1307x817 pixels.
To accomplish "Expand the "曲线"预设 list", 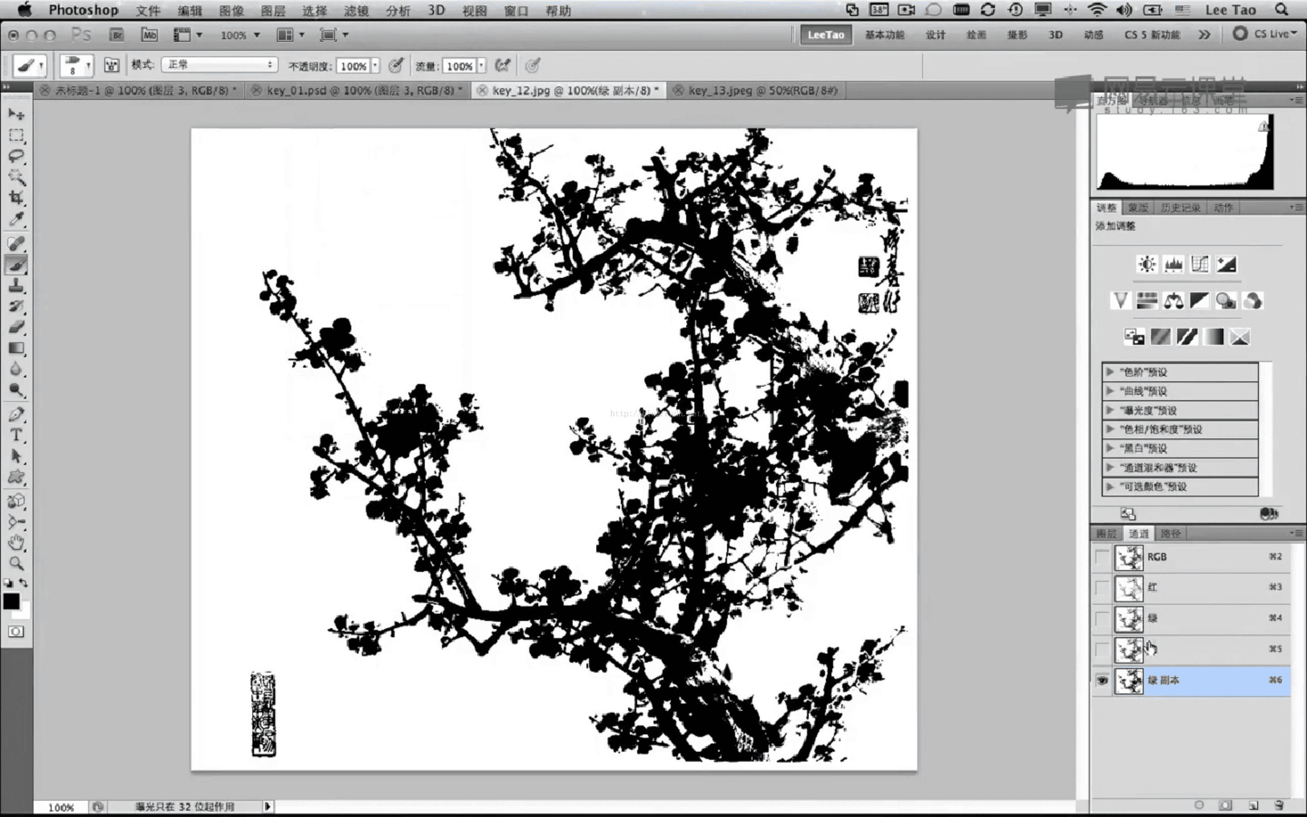I will click(x=1109, y=391).
